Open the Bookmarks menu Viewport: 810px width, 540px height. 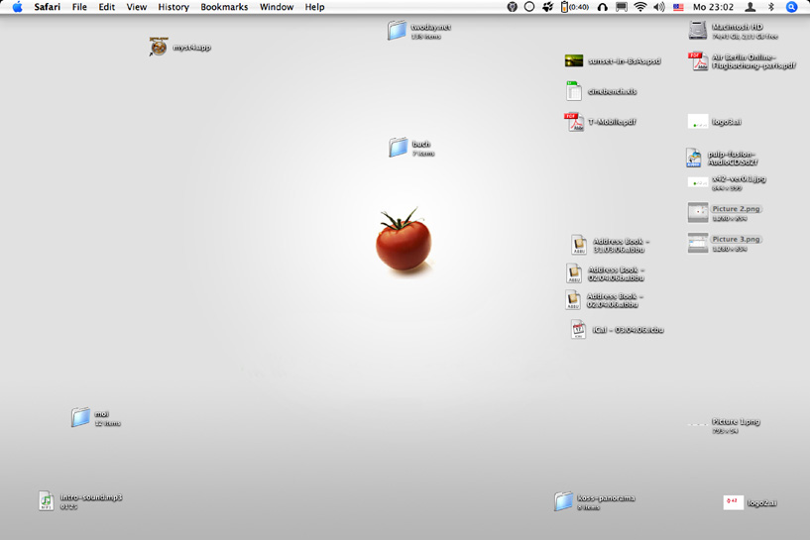(x=224, y=7)
